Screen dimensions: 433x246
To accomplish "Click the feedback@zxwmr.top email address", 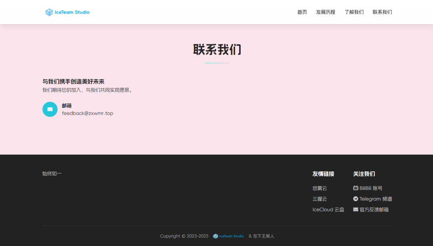I will tap(88, 114).
